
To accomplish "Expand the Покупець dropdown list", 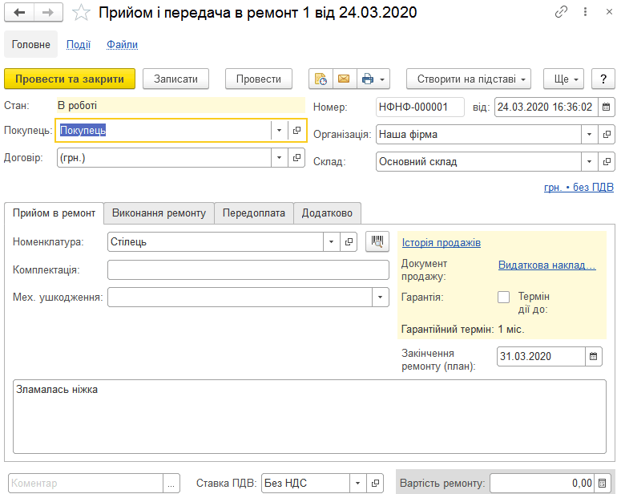I will pyautogui.click(x=280, y=130).
